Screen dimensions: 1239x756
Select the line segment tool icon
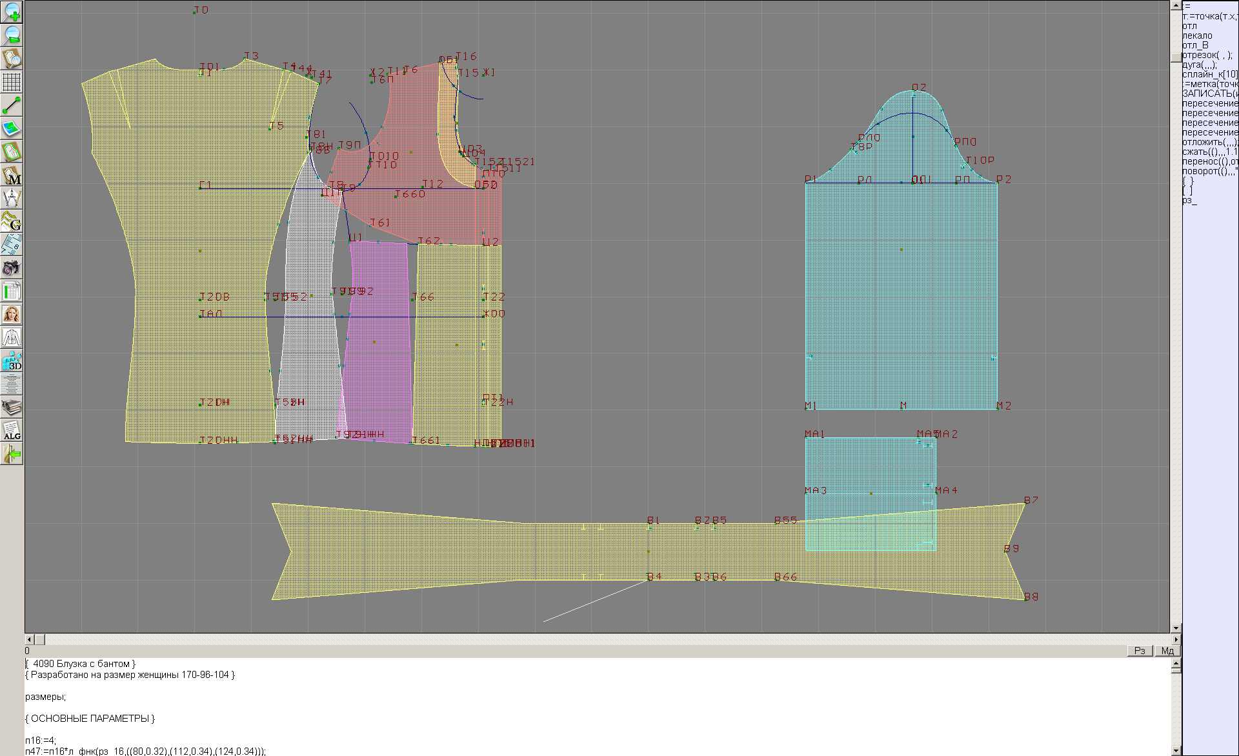[12, 105]
